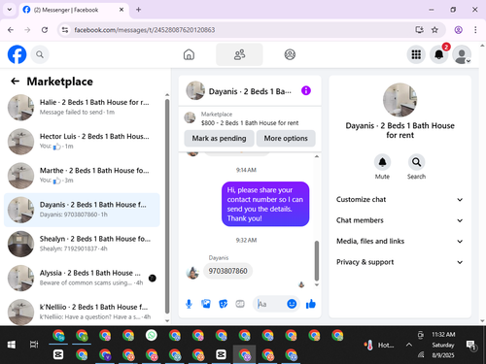Open the Friends icon in top navigation

(239, 54)
